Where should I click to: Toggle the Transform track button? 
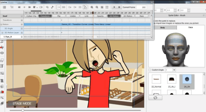(45, 16)
